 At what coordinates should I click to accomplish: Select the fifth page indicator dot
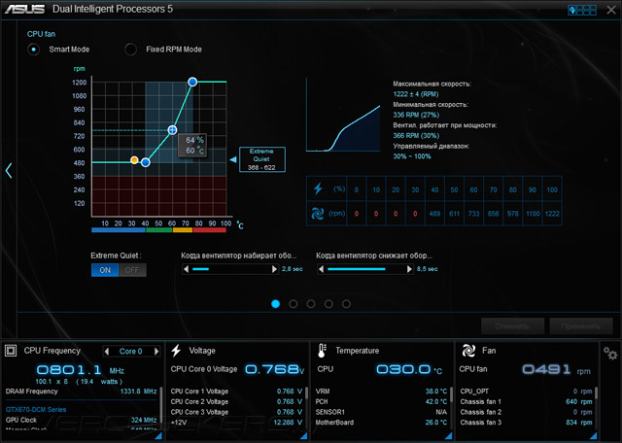[346, 304]
